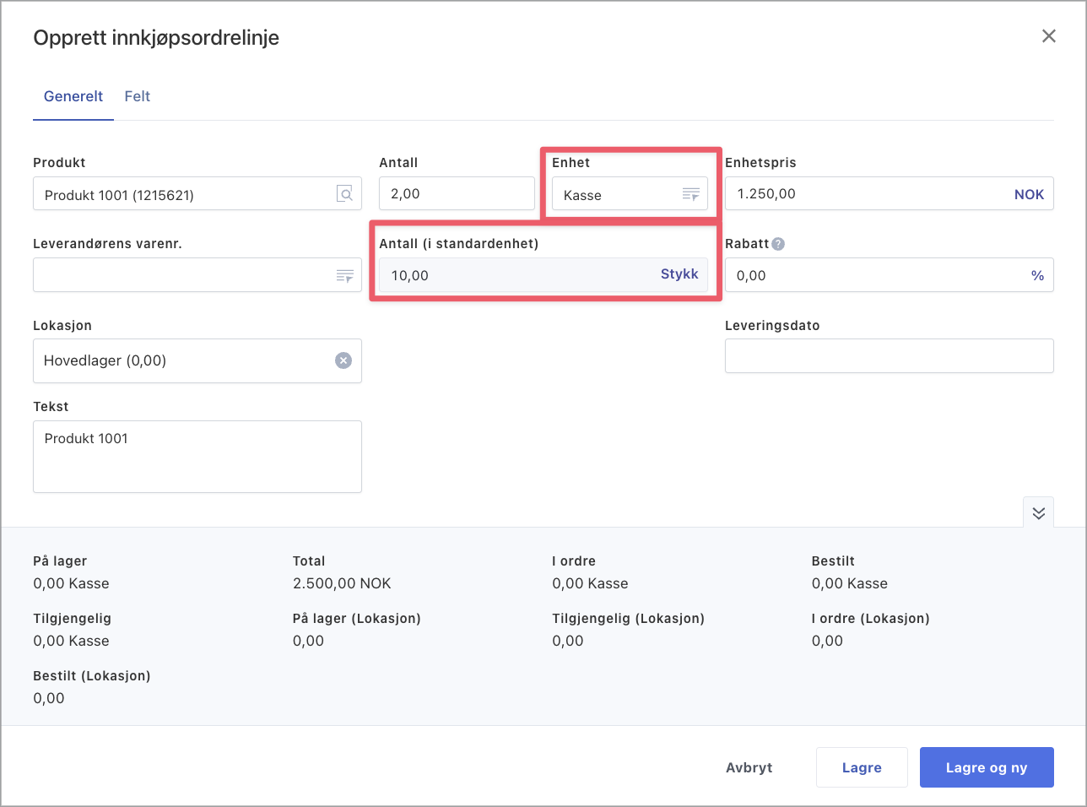This screenshot has height=807, width=1087.
Task: Open the Enhet list icon
Action: click(x=690, y=195)
